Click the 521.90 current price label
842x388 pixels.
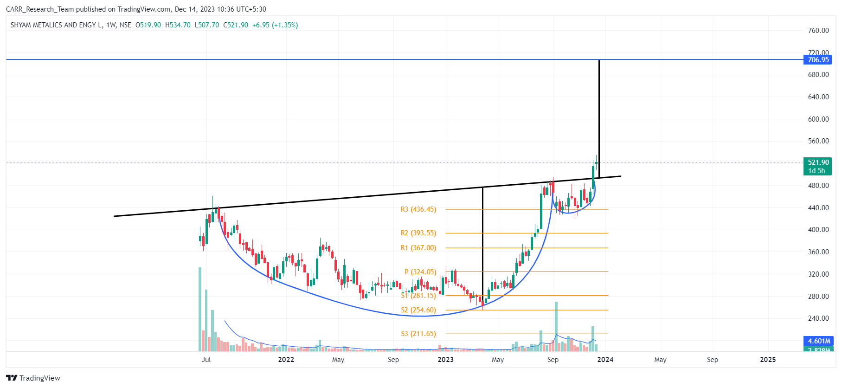point(818,162)
